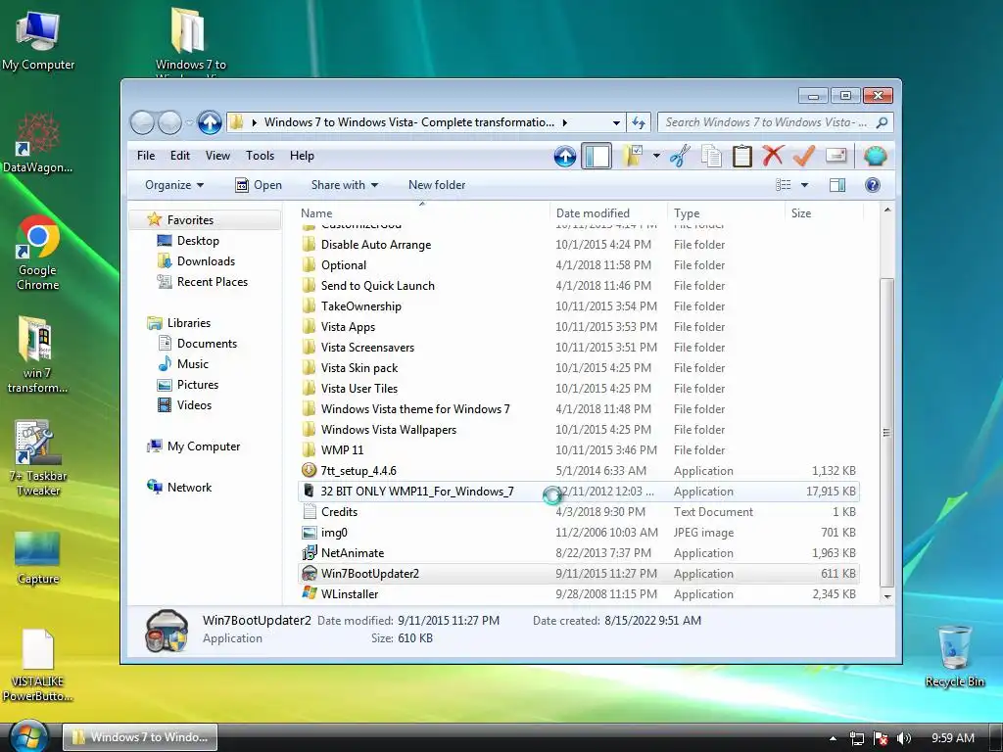Click the Recycle Bin desktop icon
Viewport: 1003px width, 752px height.
click(954, 656)
